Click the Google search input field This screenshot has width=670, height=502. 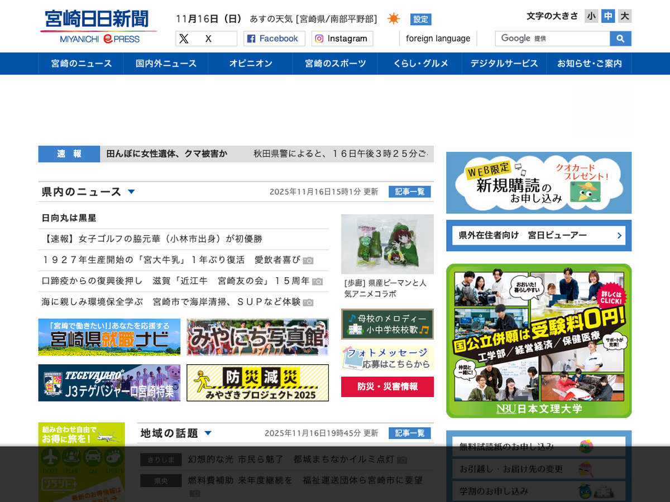click(x=552, y=38)
